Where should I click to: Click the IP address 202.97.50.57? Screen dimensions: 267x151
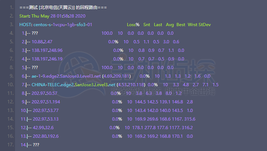[x=44, y=93]
